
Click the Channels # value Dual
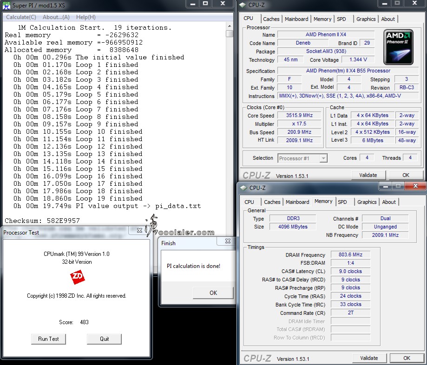click(385, 218)
